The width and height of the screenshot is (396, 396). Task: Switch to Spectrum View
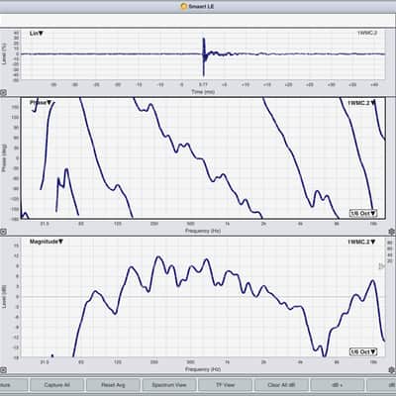[x=169, y=385]
